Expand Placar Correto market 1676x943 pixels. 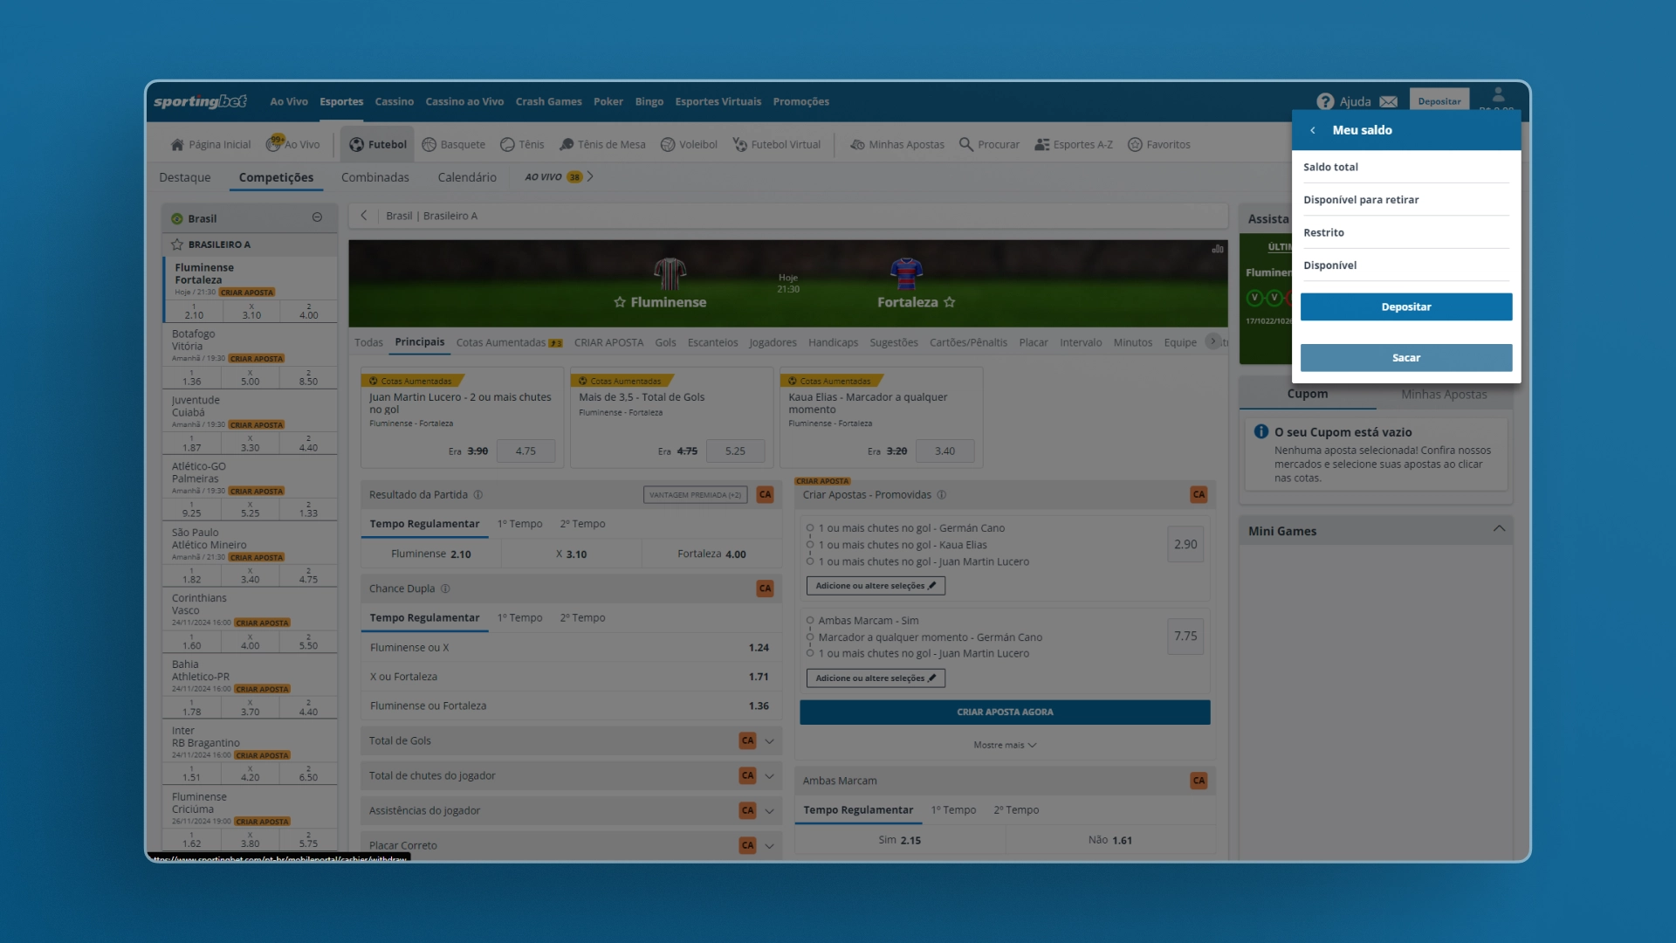[769, 845]
